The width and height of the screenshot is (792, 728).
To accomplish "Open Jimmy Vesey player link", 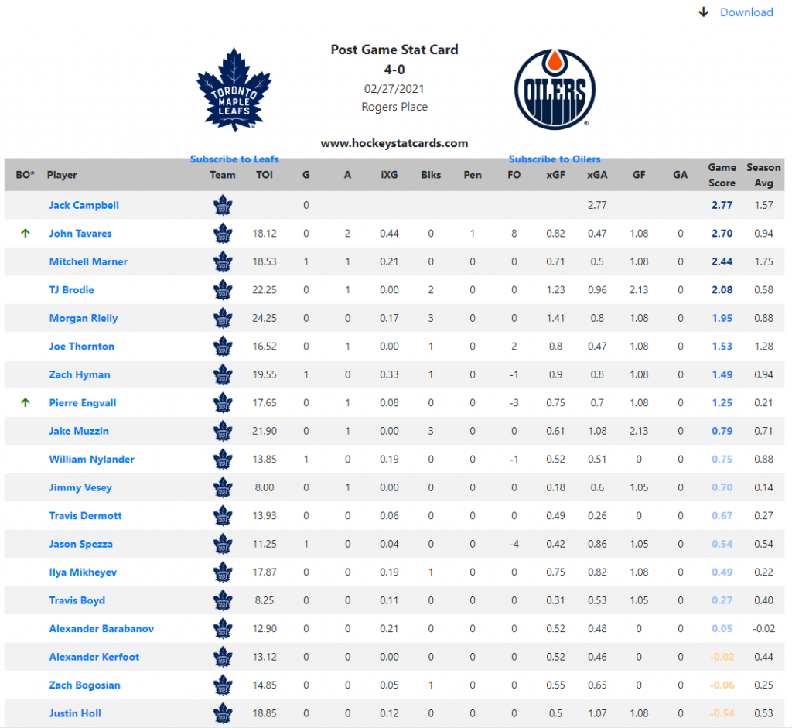I will [x=80, y=487].
